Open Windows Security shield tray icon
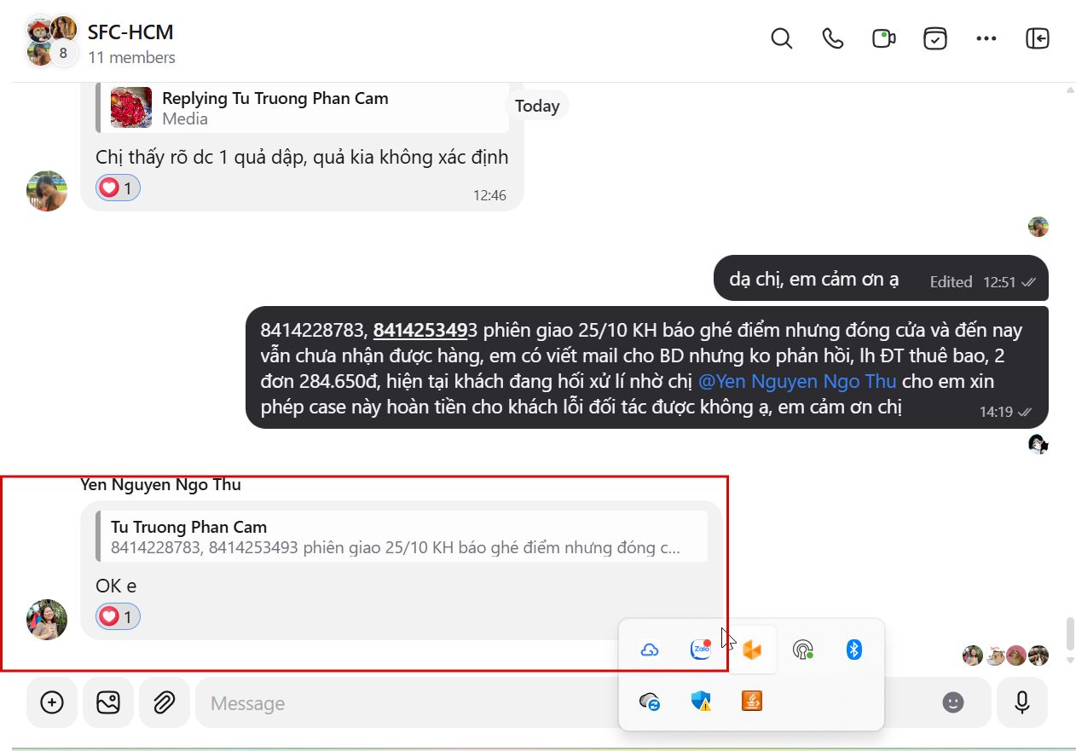 (700, 702)
